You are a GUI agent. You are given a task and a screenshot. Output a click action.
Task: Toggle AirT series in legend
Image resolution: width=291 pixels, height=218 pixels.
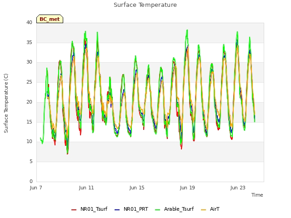point(210,209)
